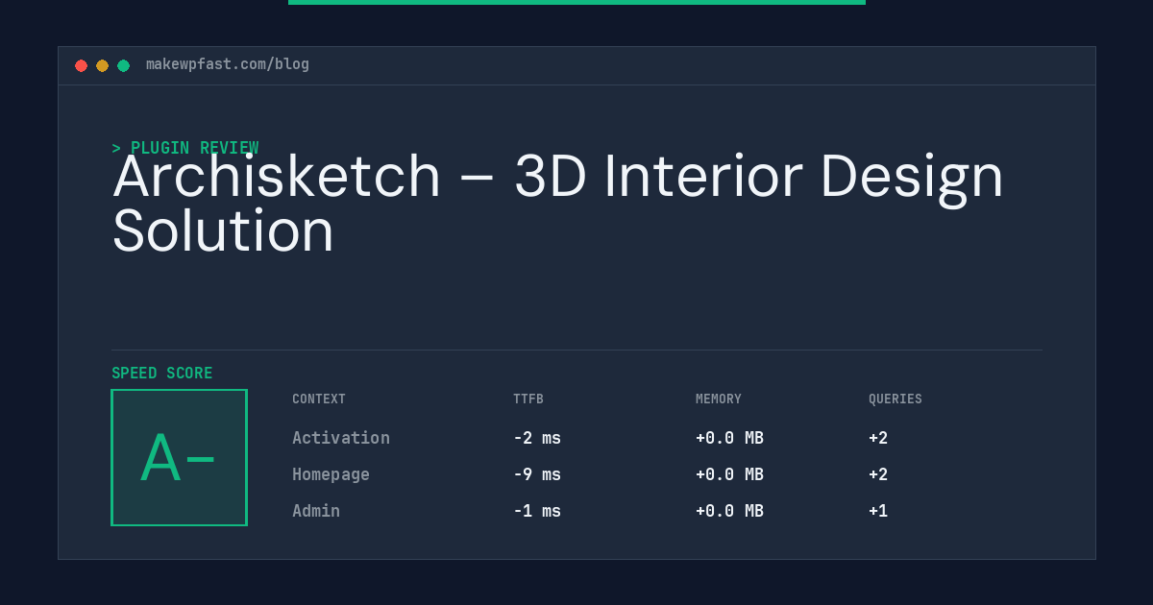The image size is (1153, 605).
Task: Click the MEMORY column header
Action: coord(719,399)
